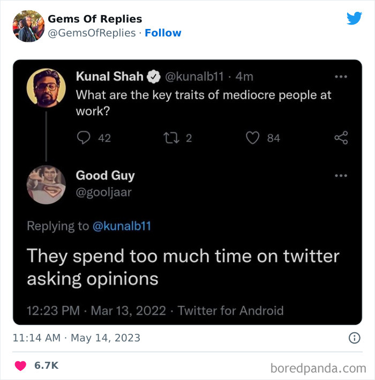Image resolution: width=375 pixels, height=380 pixels.
Task: Click the Twitter bird logo
Action: pos(354,19)
